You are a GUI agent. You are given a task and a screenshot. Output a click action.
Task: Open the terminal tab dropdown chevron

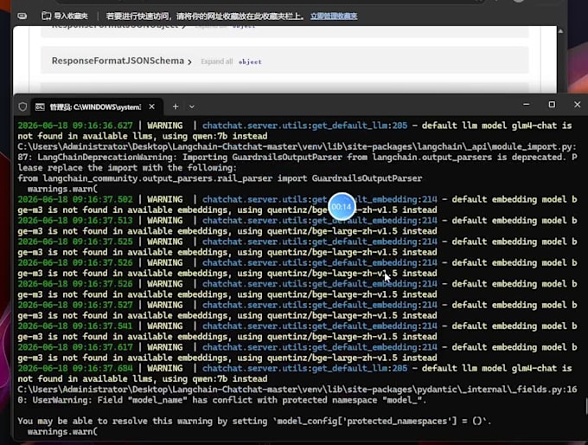click(192, 107)
